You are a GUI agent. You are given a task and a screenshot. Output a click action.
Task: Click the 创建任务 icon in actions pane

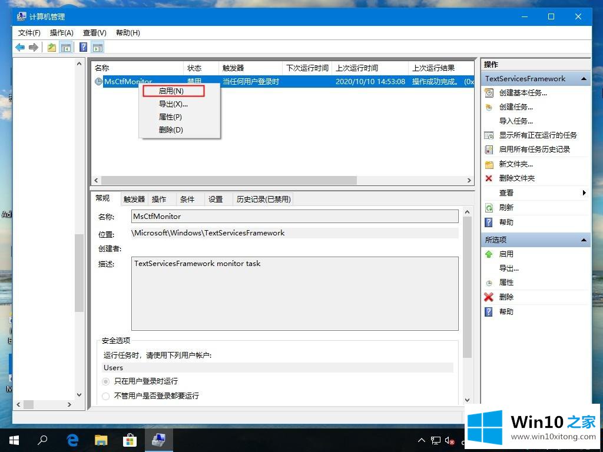click(x=489, y=107)
